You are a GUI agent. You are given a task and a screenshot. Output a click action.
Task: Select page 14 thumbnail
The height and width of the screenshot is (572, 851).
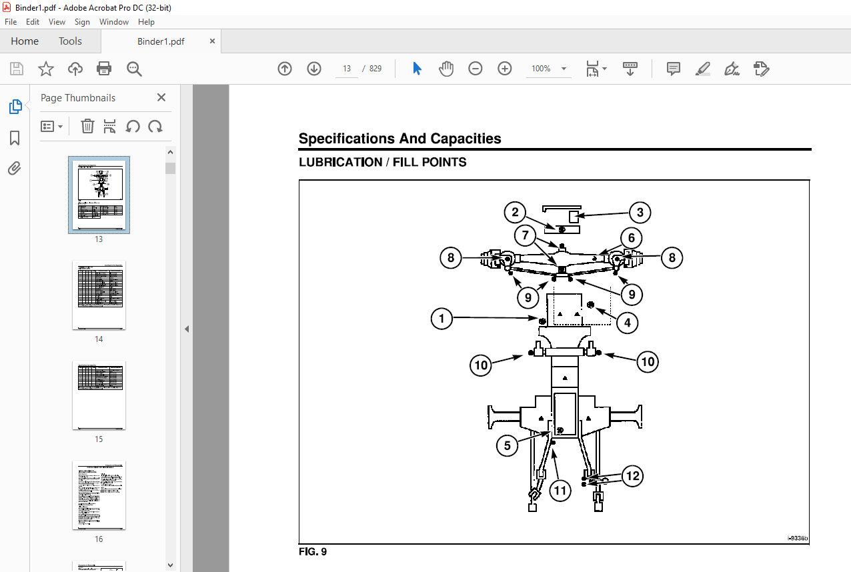99,294
